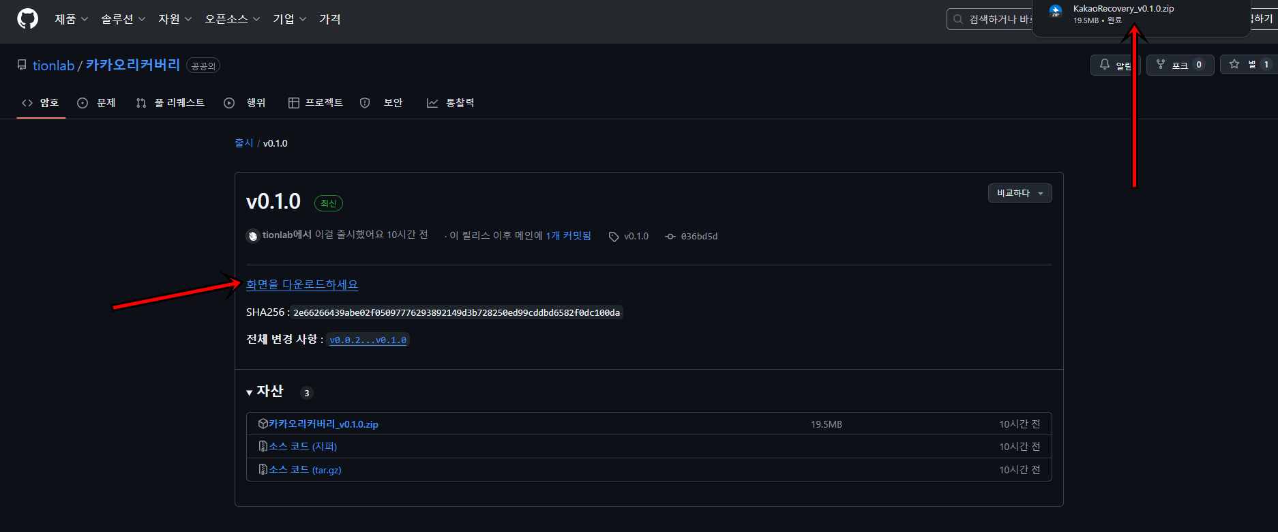
Task: Switch to the 프로젝트 tab
Action: (x=316, y=103)
